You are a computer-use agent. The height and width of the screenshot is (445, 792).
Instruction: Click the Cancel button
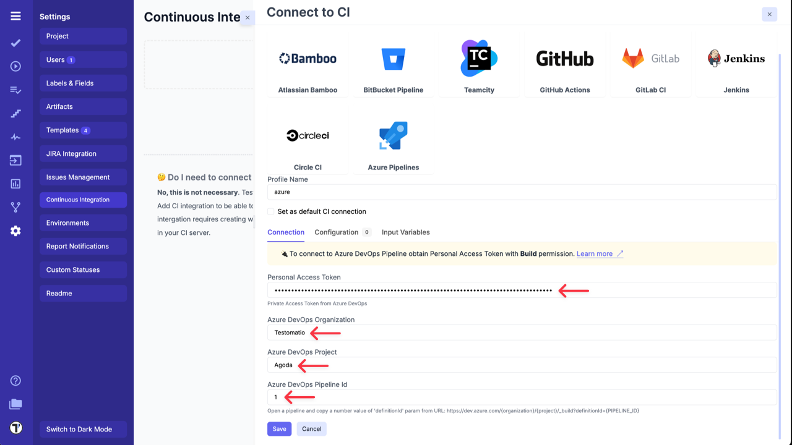[311, 429]
